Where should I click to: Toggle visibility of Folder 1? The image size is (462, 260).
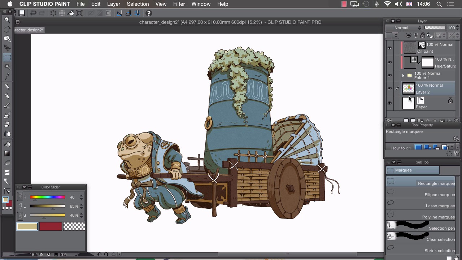(x=389, y=75)
